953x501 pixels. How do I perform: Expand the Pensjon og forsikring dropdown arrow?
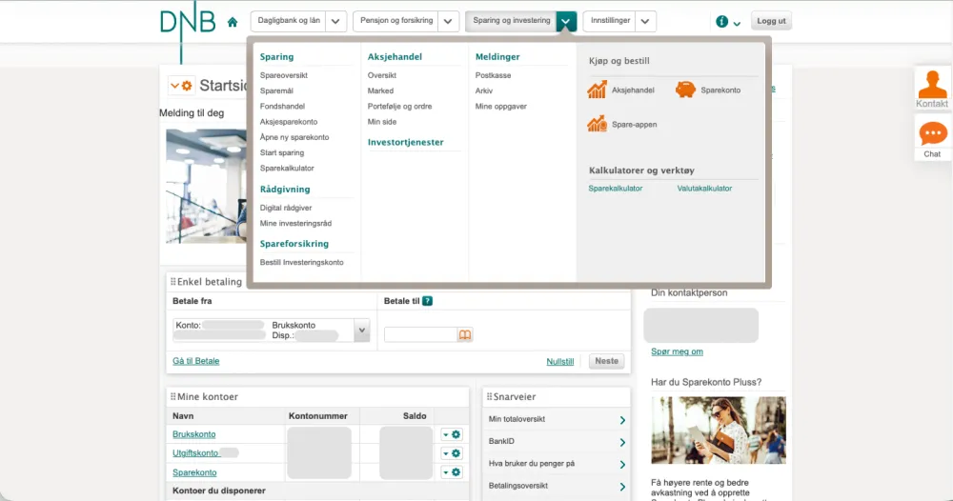pyautogui.click(x=448, y=21)
